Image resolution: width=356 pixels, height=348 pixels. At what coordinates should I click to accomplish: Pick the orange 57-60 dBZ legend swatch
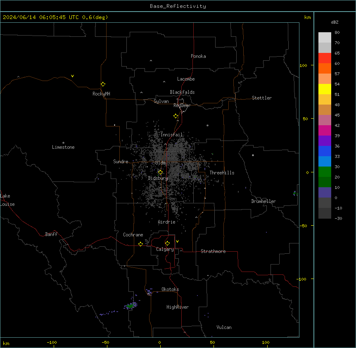coord(325,68)
